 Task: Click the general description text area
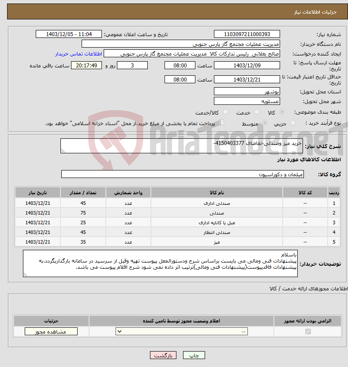click(182, 146)
